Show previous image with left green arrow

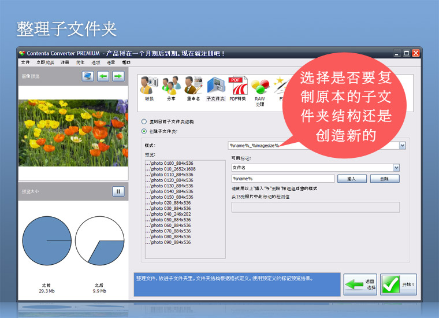coord(103,76)
